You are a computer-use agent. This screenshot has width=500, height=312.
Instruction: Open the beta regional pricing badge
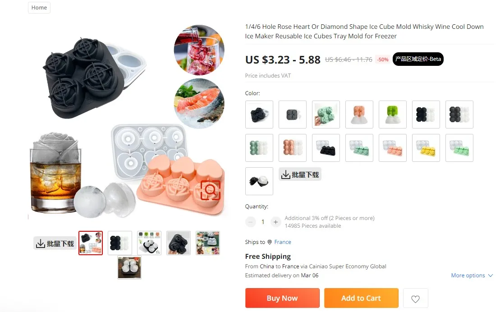coord(418,59)
